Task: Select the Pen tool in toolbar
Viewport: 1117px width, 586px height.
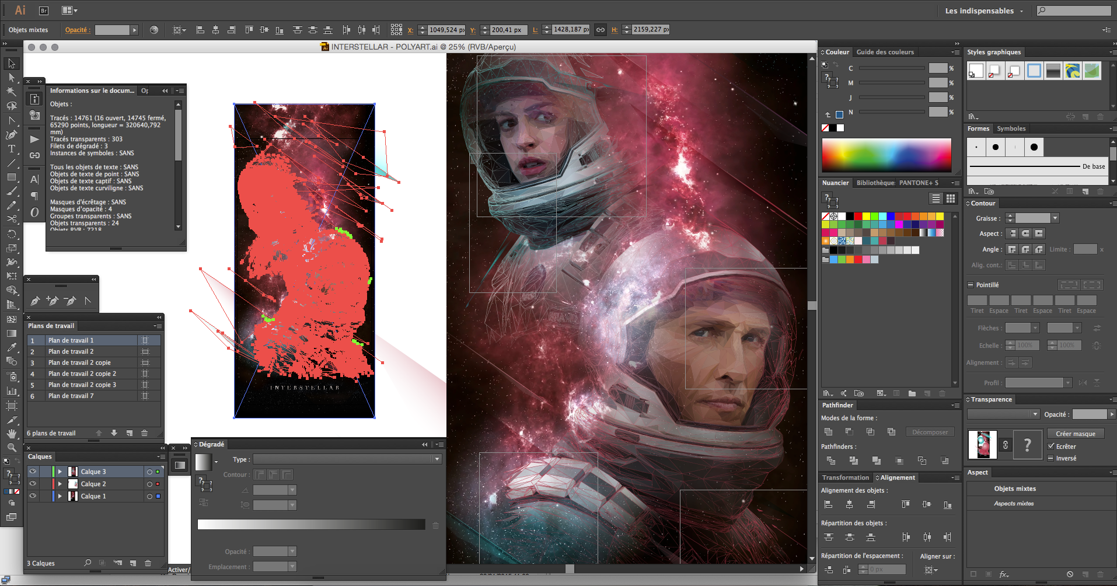Action: (11, 135)
